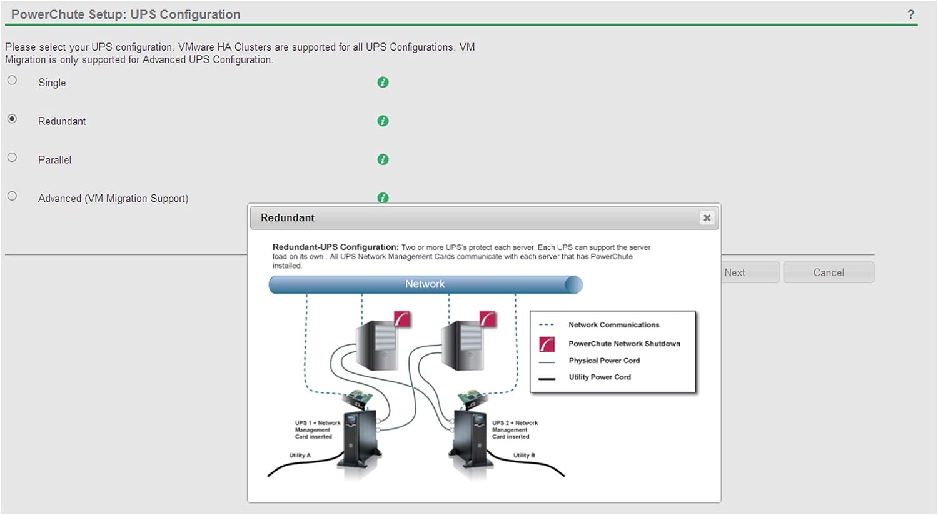The height and width of the screenshot is (515, 938).
Task: Open the help question mark icon
Action: point(910,14)
